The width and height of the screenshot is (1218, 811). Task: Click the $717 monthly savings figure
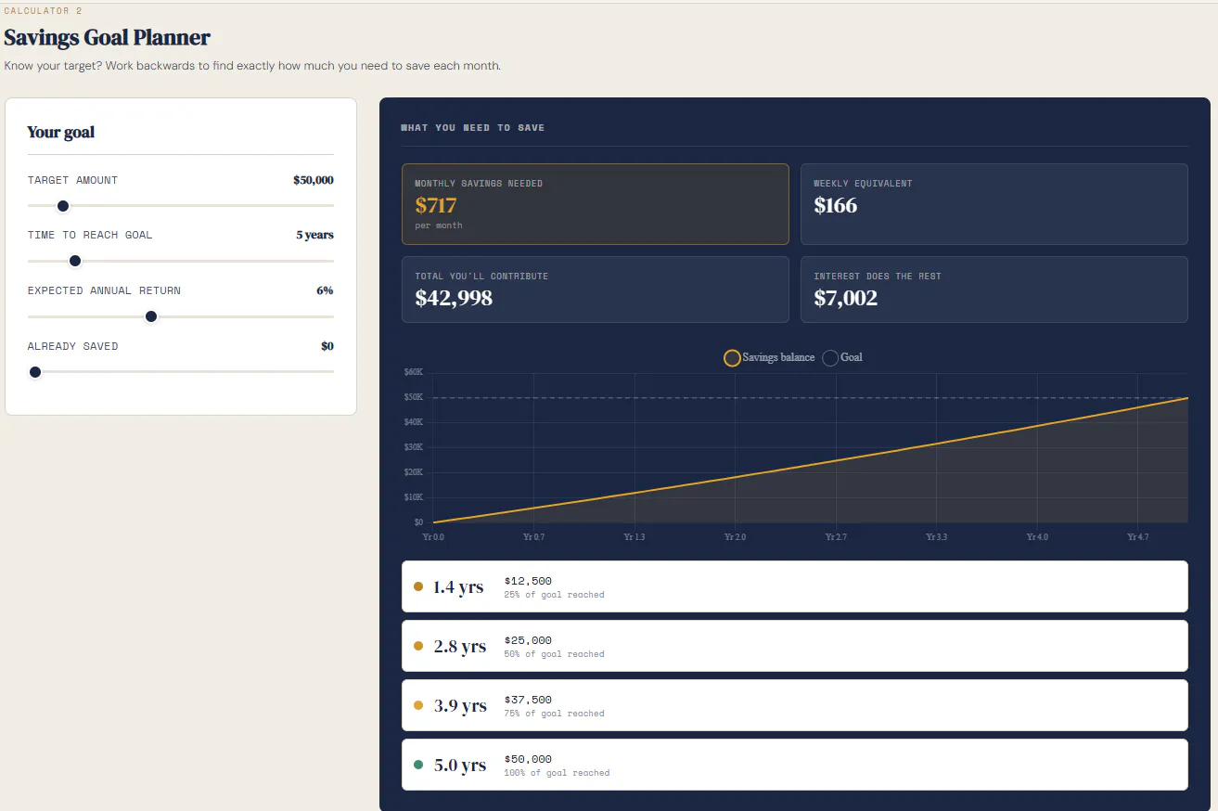pyautogui.click(x=436, y=205)
